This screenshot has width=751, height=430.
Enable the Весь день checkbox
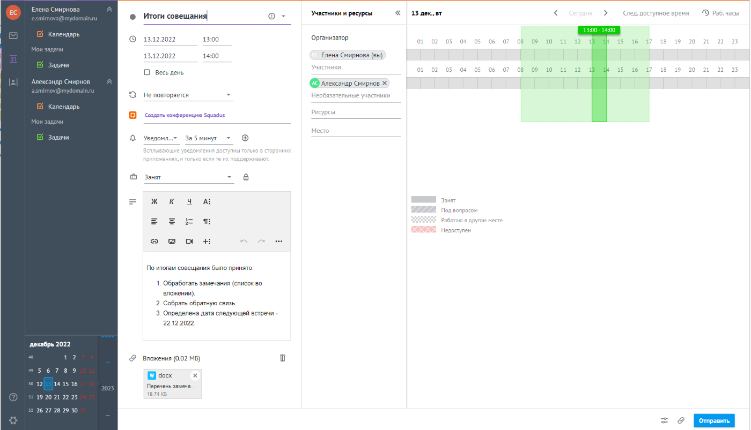tap(147, 72)
